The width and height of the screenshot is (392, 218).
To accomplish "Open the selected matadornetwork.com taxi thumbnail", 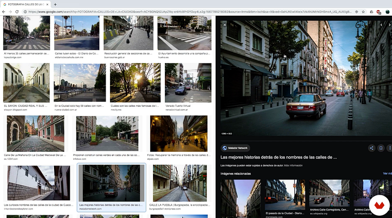I will (x=111, y=183).
